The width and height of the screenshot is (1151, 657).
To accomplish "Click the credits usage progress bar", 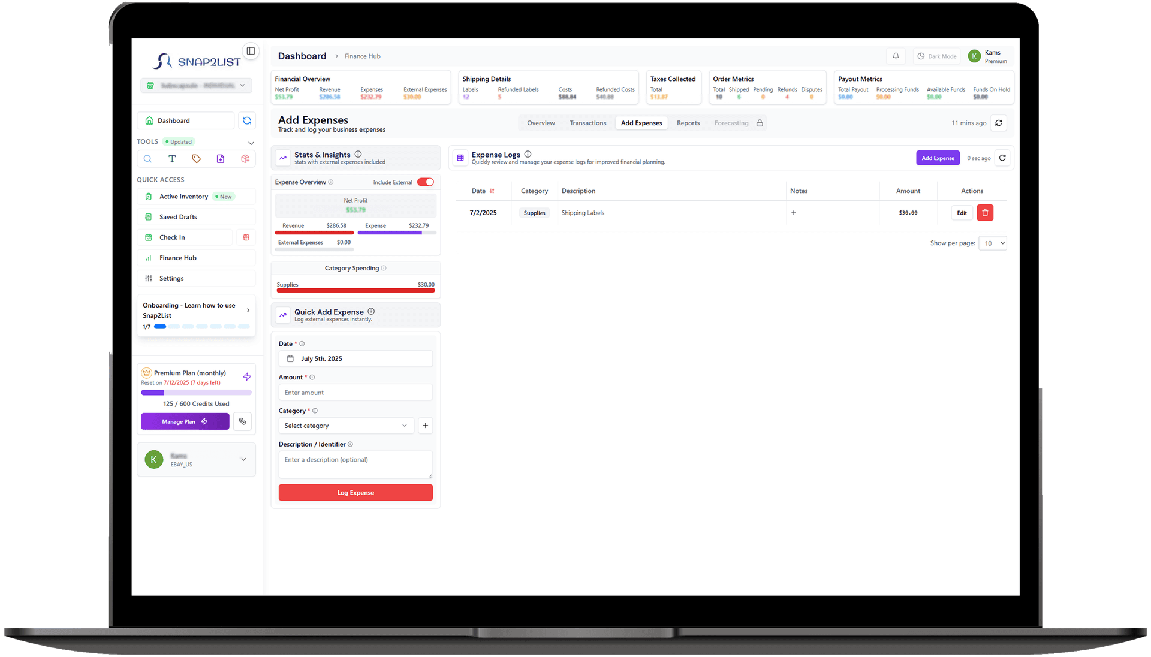I will [196, 392].
